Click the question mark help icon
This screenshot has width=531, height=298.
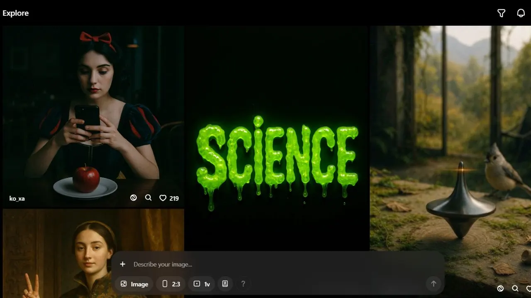243,284
